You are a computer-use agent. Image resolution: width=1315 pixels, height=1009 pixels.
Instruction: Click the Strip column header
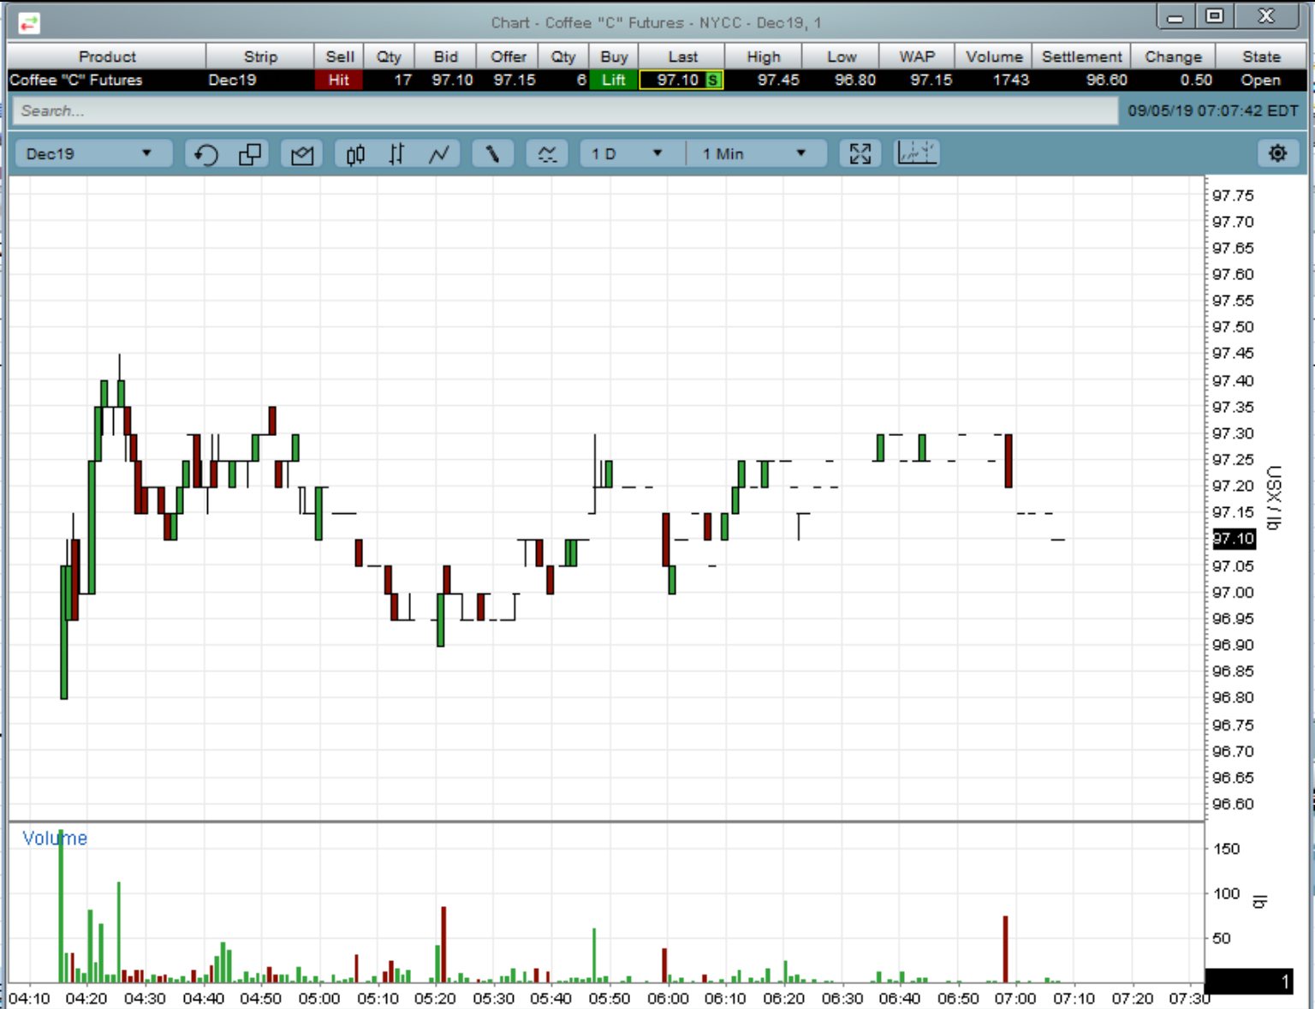pyautogui.click(x=260, y=57)
